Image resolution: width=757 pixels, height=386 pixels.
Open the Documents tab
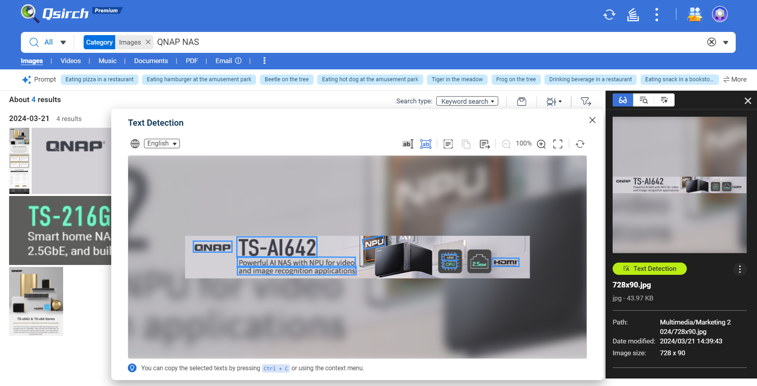coord(151,61)
